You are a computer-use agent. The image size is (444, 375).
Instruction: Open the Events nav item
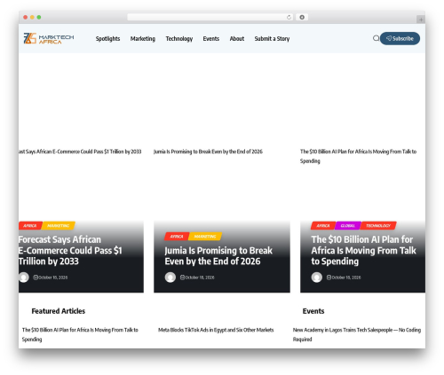point(211,38)
